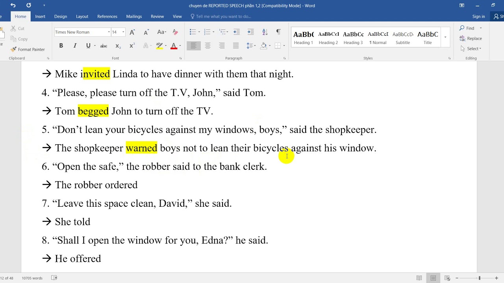Screen dimensions: 504x283
Task: Click the zoom slider handle
Action: coord(479,278)
